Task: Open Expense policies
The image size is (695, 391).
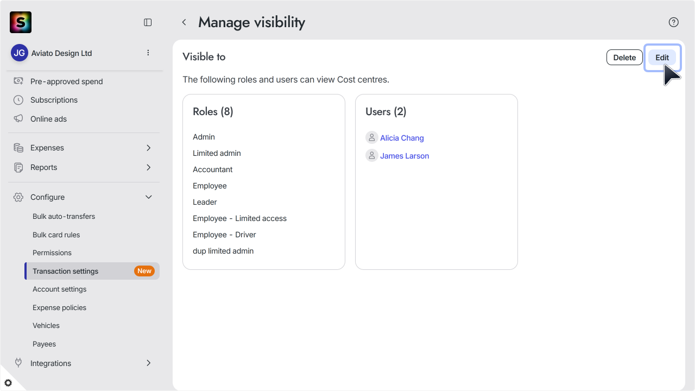Action: coord(59,307)
